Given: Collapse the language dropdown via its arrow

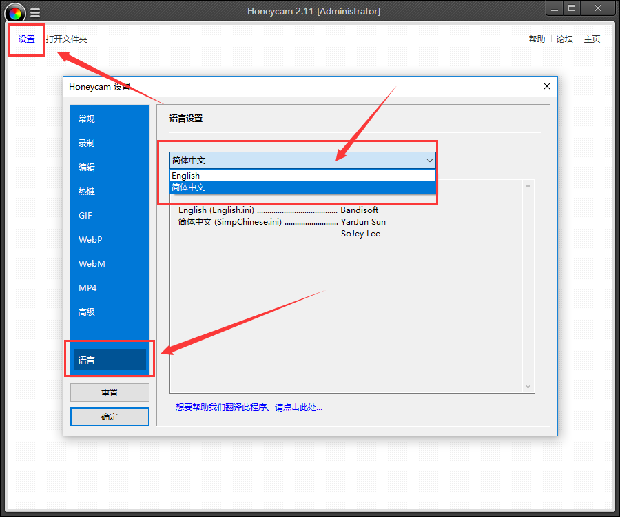Looking at the screenshot, I should tap(429, 161).
